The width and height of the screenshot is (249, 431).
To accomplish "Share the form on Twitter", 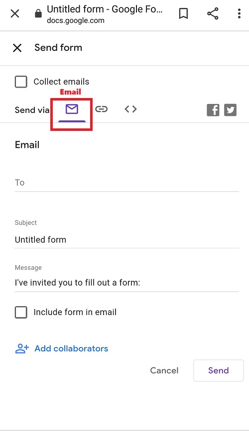I will click(x=230, y=110).
